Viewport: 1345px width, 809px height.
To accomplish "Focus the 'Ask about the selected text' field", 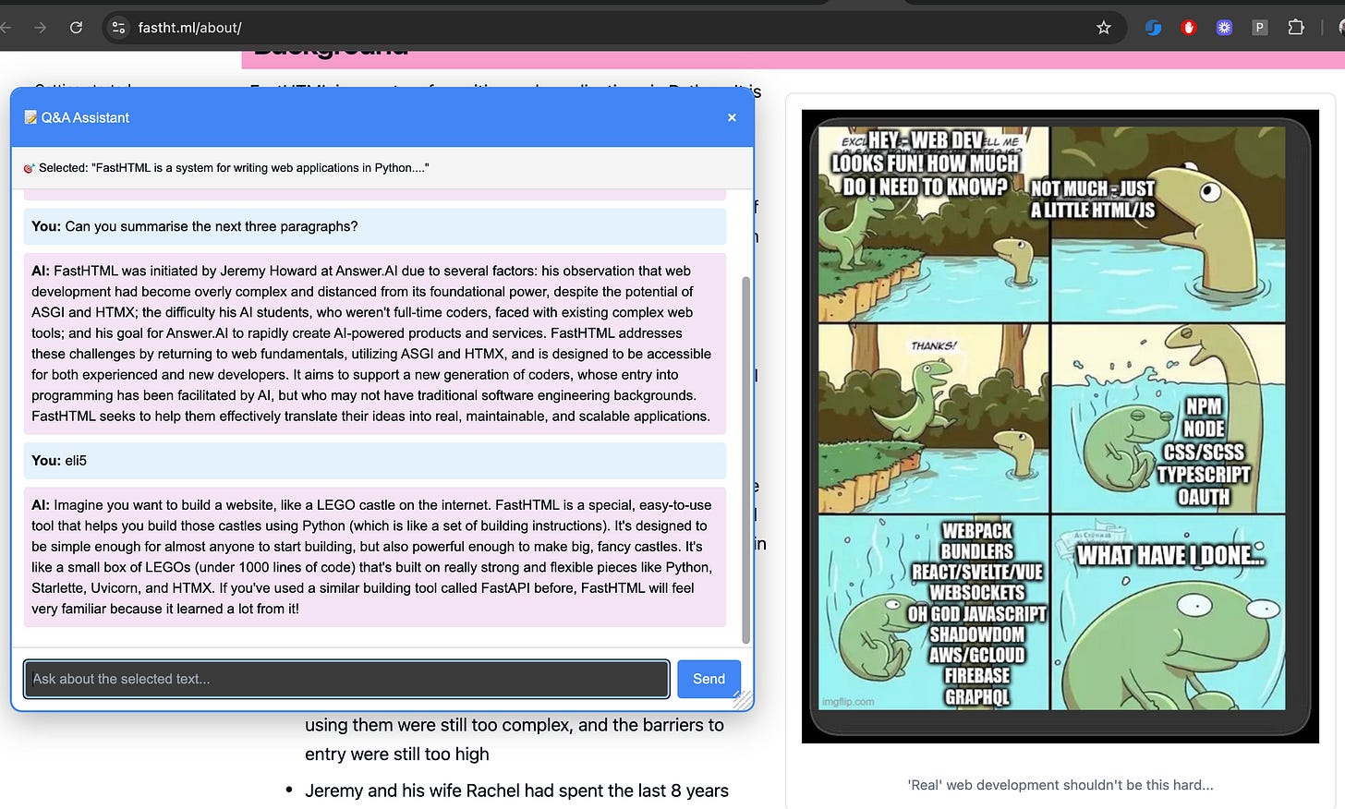I will coord(346,679).
